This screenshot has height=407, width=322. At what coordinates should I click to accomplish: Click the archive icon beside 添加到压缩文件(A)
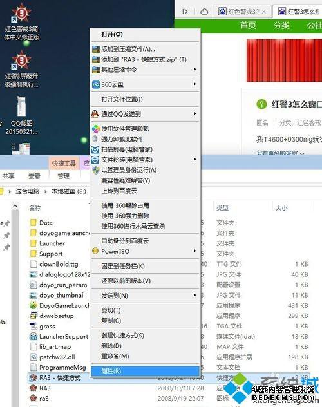click(x=96, y=49)
